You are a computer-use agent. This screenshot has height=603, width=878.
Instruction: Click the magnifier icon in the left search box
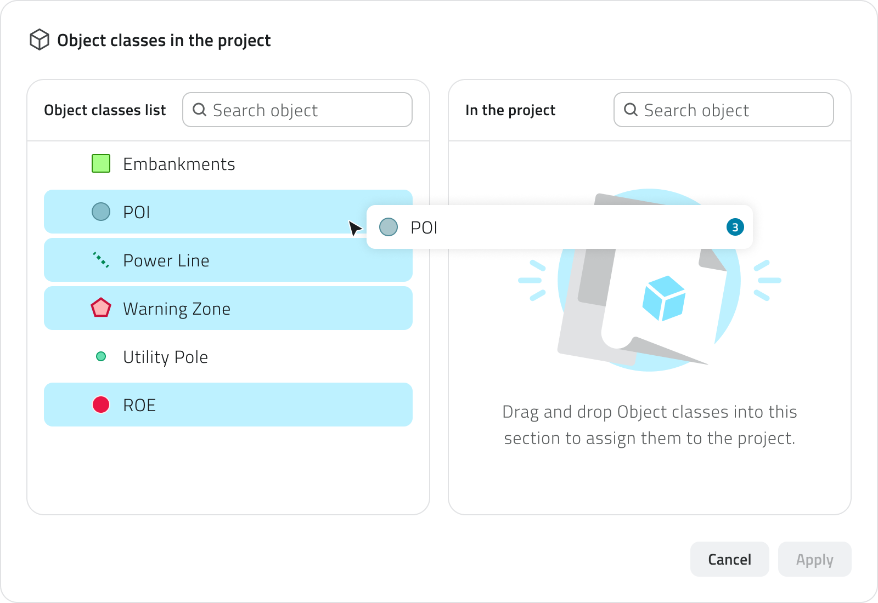click(x=200, y=110)
